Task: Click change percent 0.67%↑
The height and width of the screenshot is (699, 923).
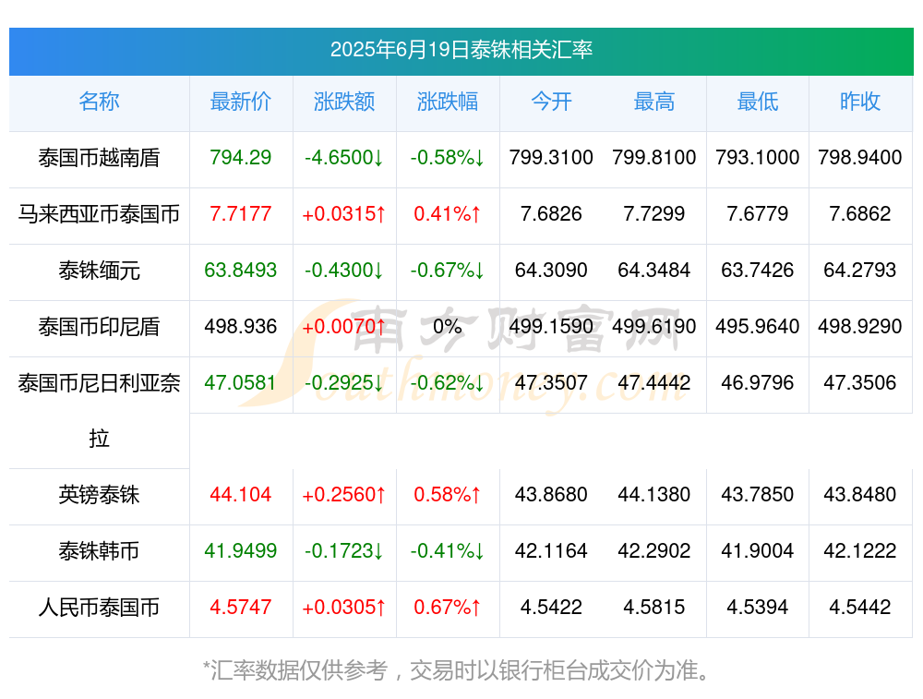Action: click(x=448, y=608)
